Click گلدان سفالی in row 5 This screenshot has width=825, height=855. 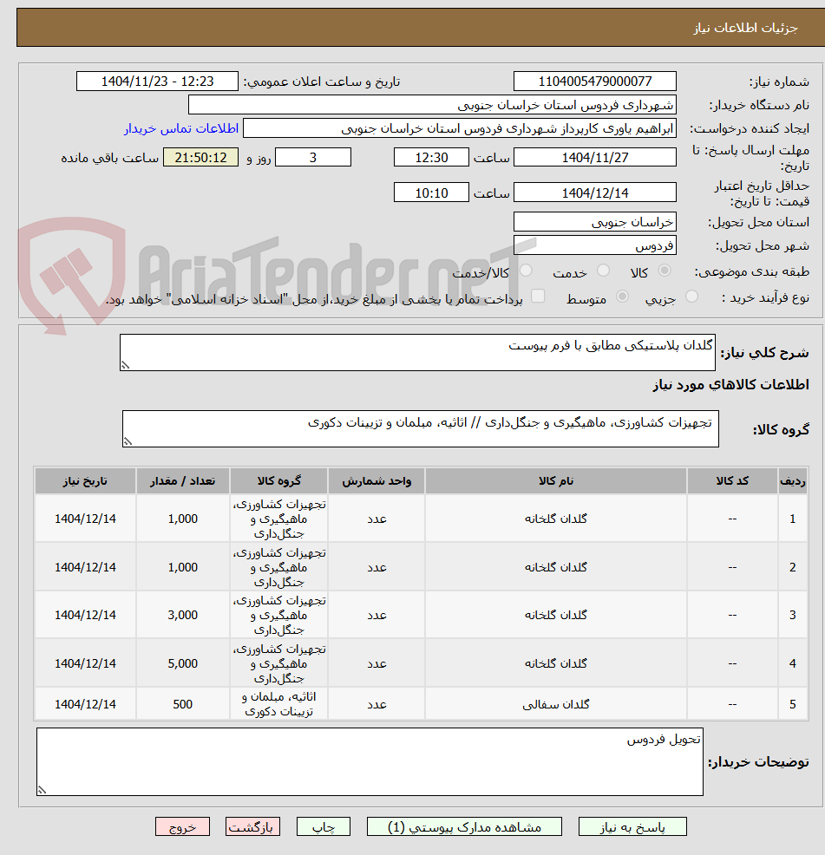[x=555, y=704]
